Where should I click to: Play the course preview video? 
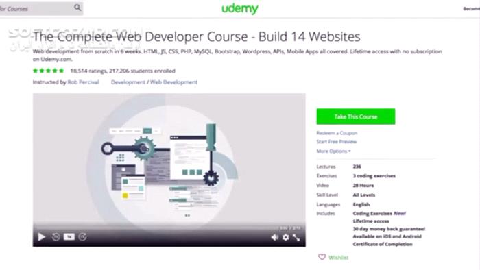pos(42,237)
